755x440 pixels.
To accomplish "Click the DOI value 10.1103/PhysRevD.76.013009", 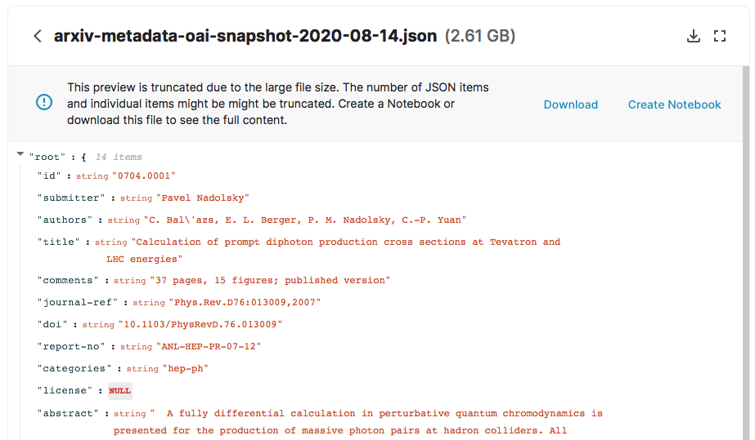I will (x=200, y=324).
